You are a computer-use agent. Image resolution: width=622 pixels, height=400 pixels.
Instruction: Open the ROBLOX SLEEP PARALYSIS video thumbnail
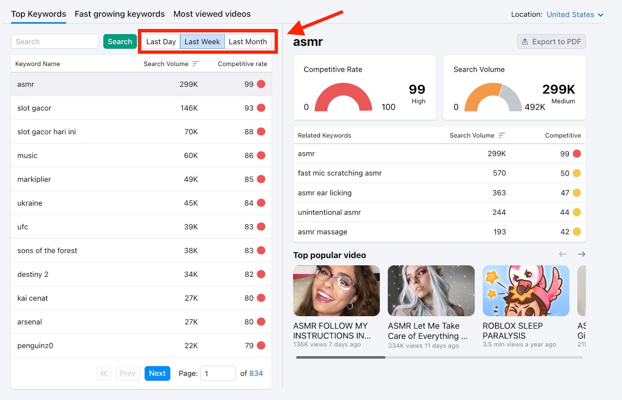pyautogui.click(x=526, y=290)
